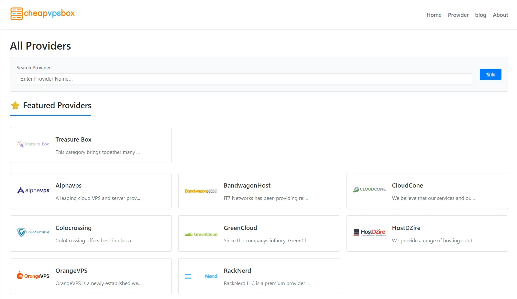
Task: Click the BandwagonHost logo
Action: (201, 191)
